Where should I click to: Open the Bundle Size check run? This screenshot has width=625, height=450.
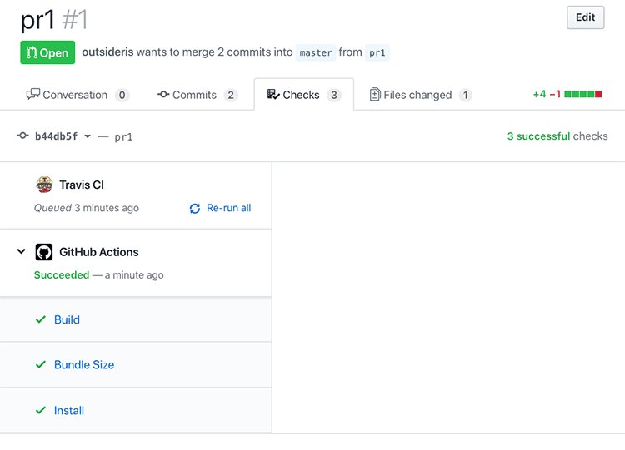pos(84,365)
